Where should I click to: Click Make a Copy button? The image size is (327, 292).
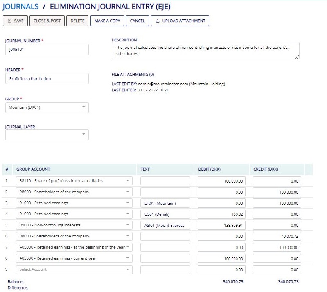107,21
